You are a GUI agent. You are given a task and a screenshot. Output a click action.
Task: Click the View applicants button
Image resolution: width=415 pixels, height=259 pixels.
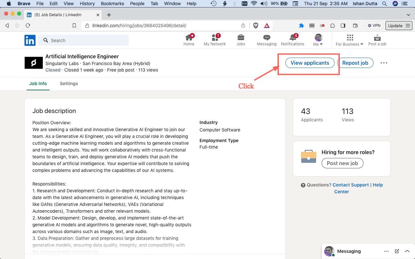tap(310, 63)
